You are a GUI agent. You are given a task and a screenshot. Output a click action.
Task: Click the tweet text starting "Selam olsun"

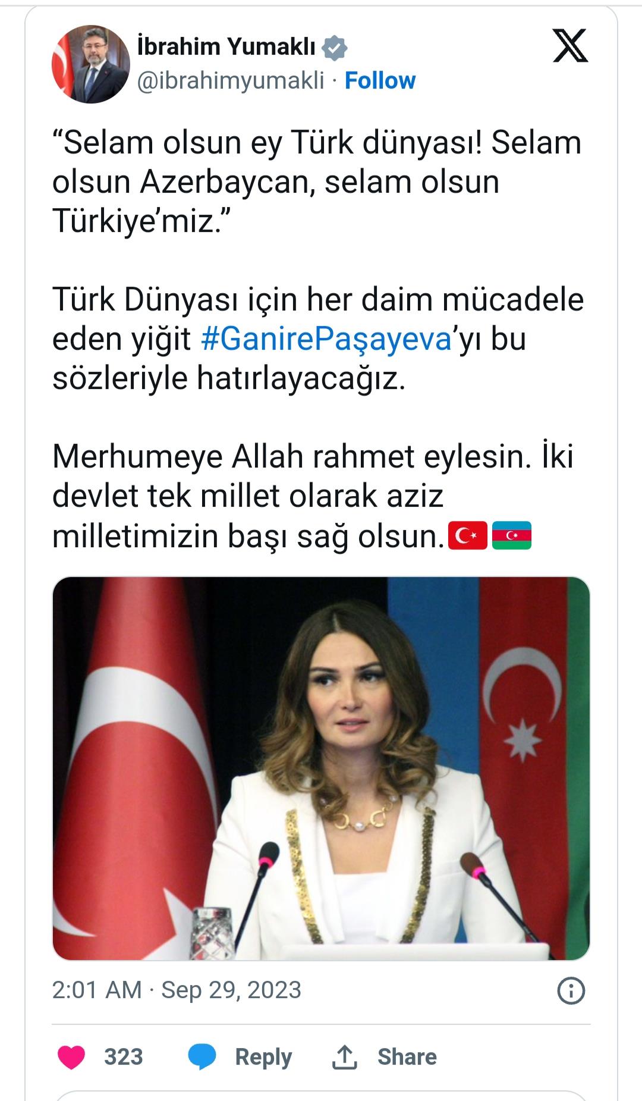(x=317, y=182)
